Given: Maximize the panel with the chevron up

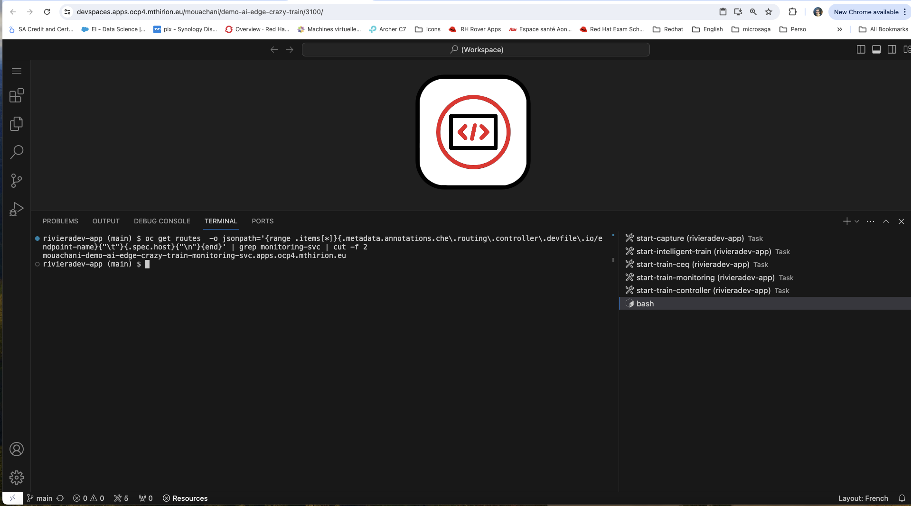Looking at the screenshot, I should coord(886,221).
